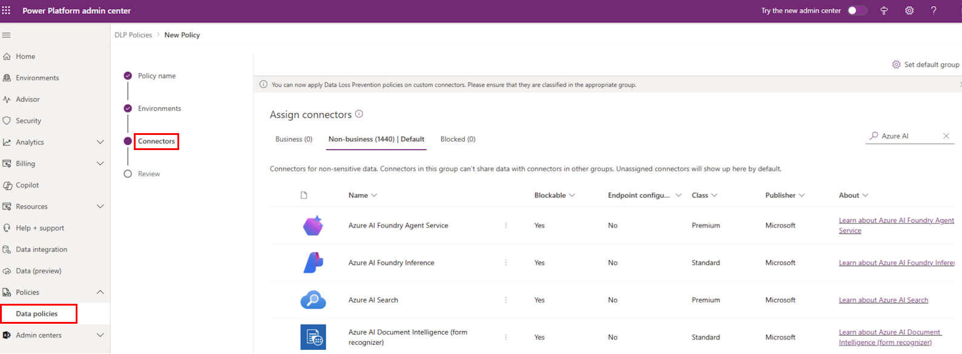Open the app launcher waffle icon
Image resolution: width=962 pixels, height=354 pixels.
(x=6, y=10)
